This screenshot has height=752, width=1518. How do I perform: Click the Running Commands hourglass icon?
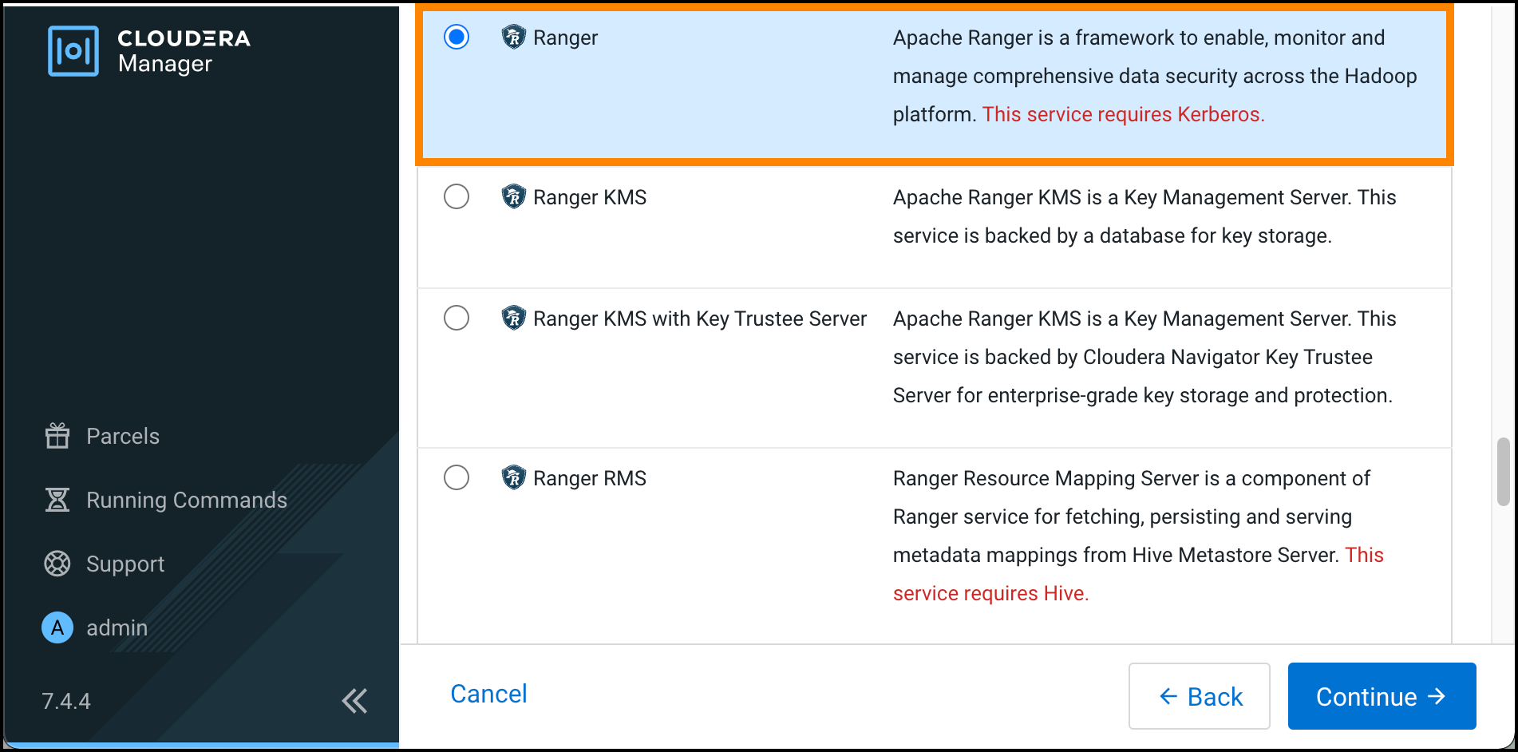pyautogui.click(x=57, y=500)
